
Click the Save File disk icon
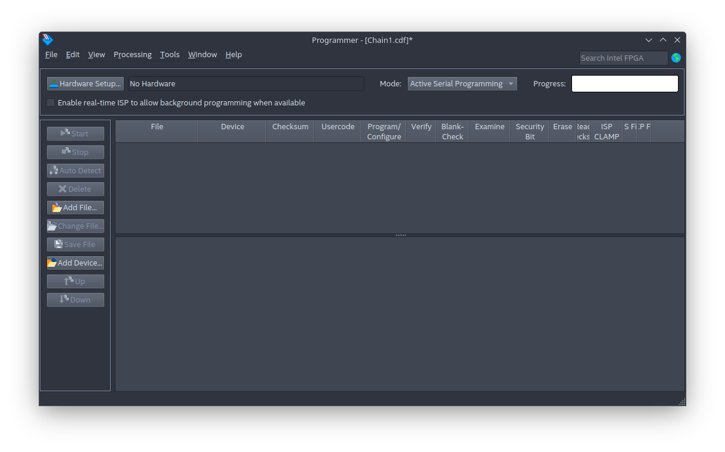tap(58, 245)
